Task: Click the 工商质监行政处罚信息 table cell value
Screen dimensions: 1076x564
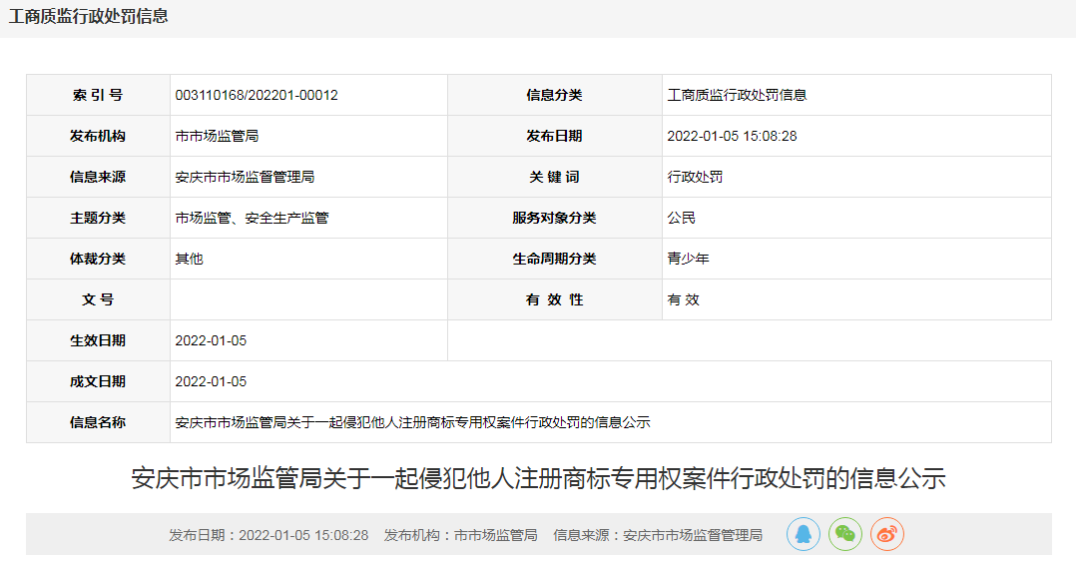Action: (x=737, y=96)
